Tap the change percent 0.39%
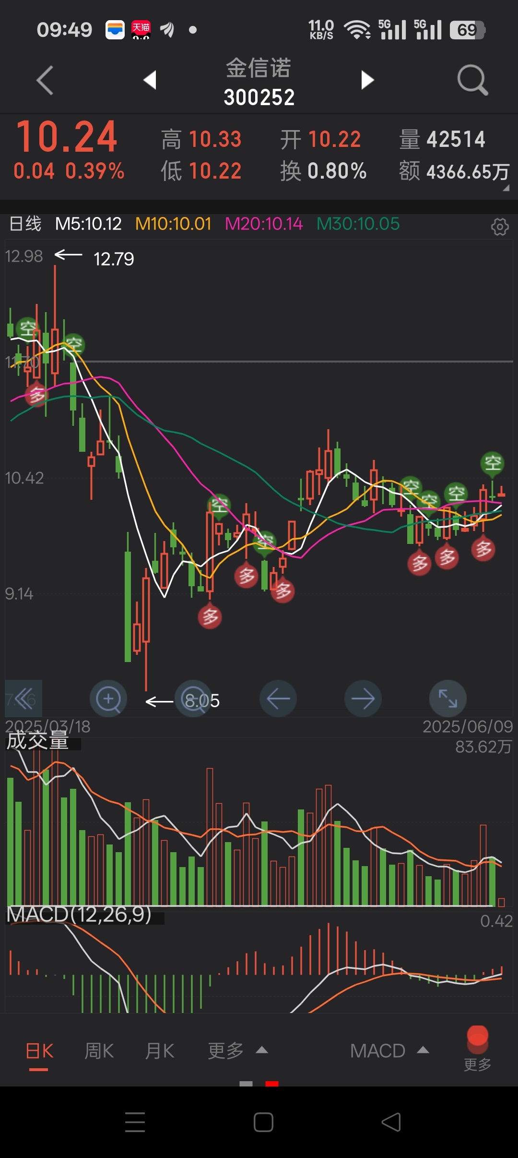Viewport: 518px width, 1158px height. point(95,171)
